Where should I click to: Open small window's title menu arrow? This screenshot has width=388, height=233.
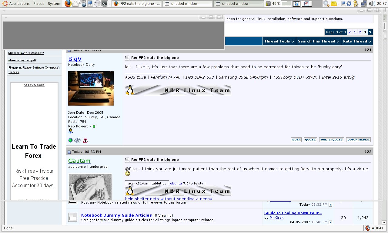(6, 17)
